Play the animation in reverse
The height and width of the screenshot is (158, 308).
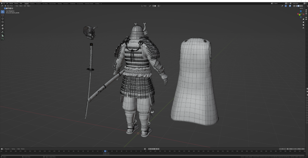[153, 149]
